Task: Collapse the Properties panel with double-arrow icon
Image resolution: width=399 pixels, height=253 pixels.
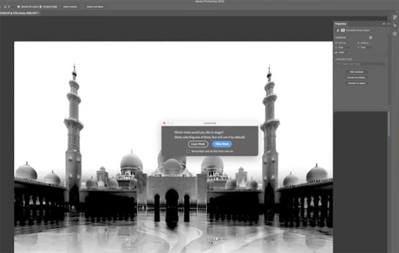Action: pos(384,24)
